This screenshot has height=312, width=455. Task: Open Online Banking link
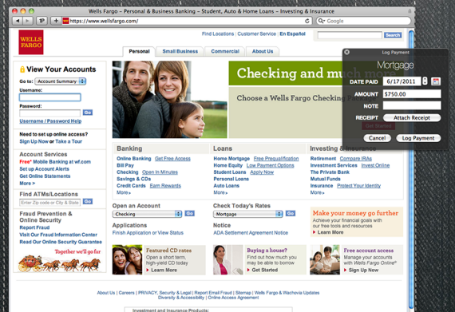click(134, 159)
